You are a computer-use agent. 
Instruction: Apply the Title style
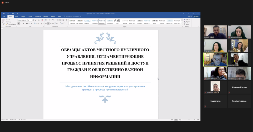pos(117,22)
